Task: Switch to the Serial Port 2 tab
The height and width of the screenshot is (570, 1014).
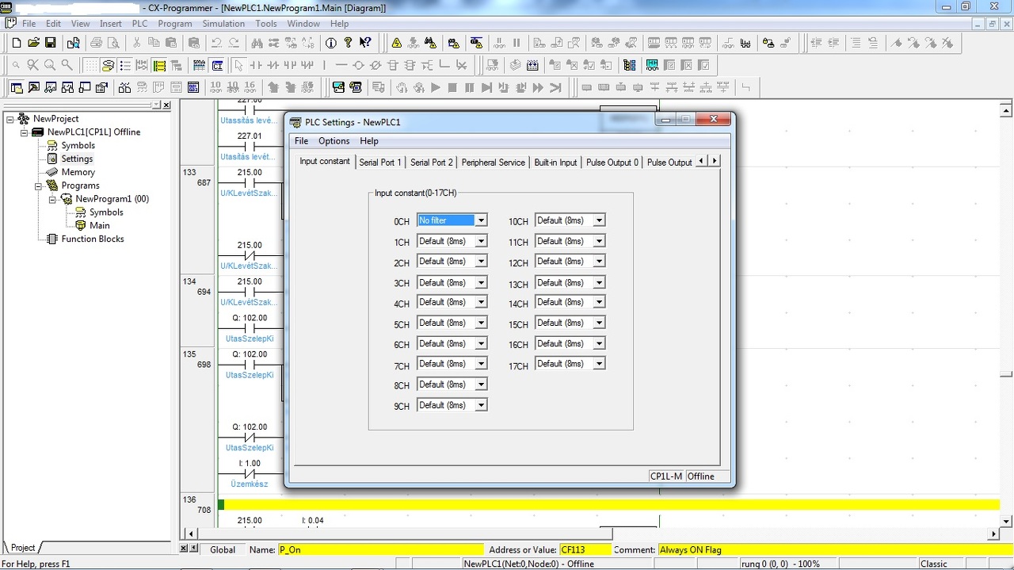Action: click(432, 163)
